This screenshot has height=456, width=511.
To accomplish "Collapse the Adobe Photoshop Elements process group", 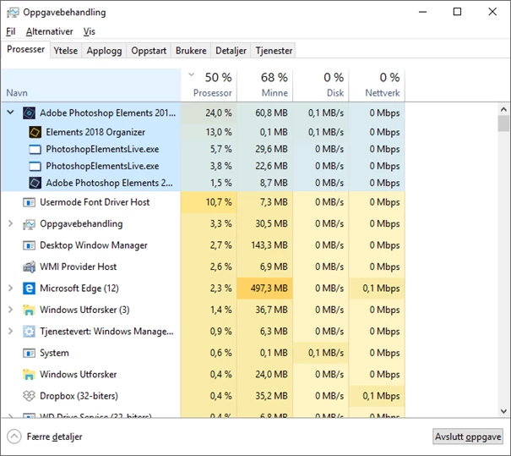I will (x=10, y=113).
